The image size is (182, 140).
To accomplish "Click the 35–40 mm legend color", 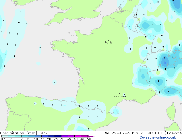I will (71, 136).
